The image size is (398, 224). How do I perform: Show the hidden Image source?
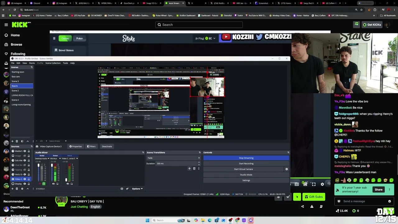click(x=25, y=156)
